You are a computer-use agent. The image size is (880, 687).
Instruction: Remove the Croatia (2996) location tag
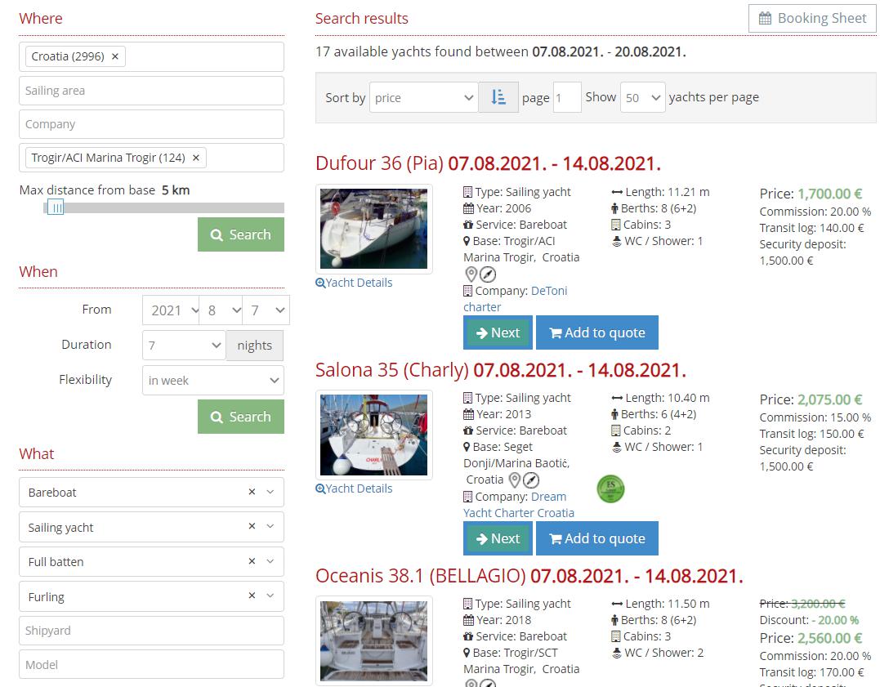click(115, 56)
